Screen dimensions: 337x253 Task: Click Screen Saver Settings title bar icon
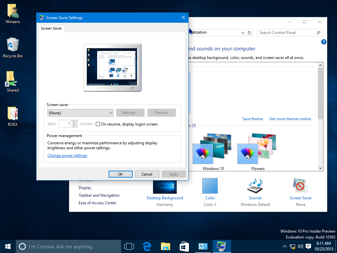[x=41, y=18]
